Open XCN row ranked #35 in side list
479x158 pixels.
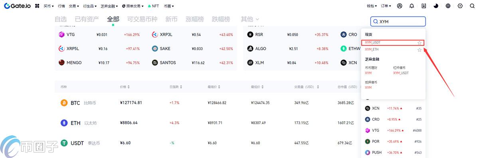(x=393, y=108)
